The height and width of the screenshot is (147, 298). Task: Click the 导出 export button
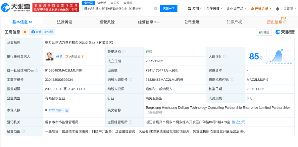click(264, 32)
